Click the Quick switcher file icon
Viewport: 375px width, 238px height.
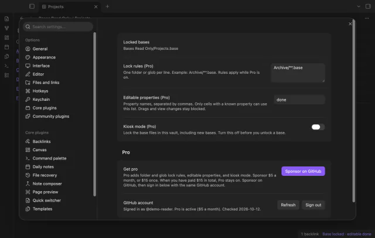pyautogui.click(x=28, y=200)
